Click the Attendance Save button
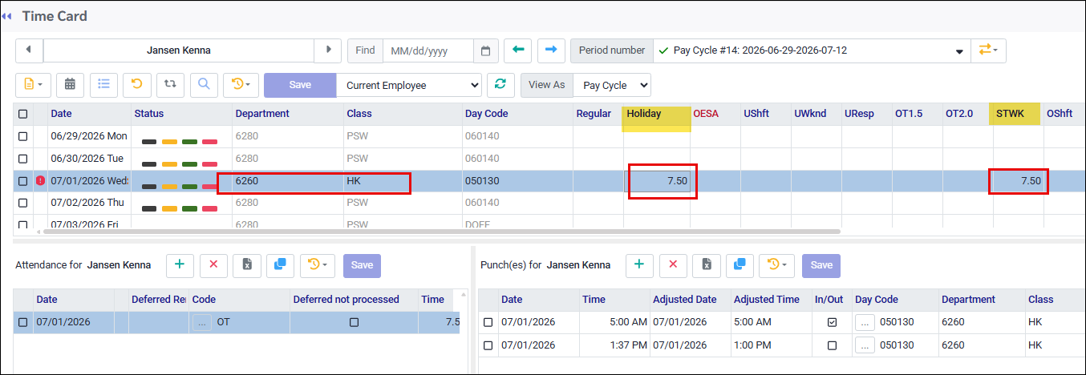The image size is (1086, 375). click(x=362, y=265)
